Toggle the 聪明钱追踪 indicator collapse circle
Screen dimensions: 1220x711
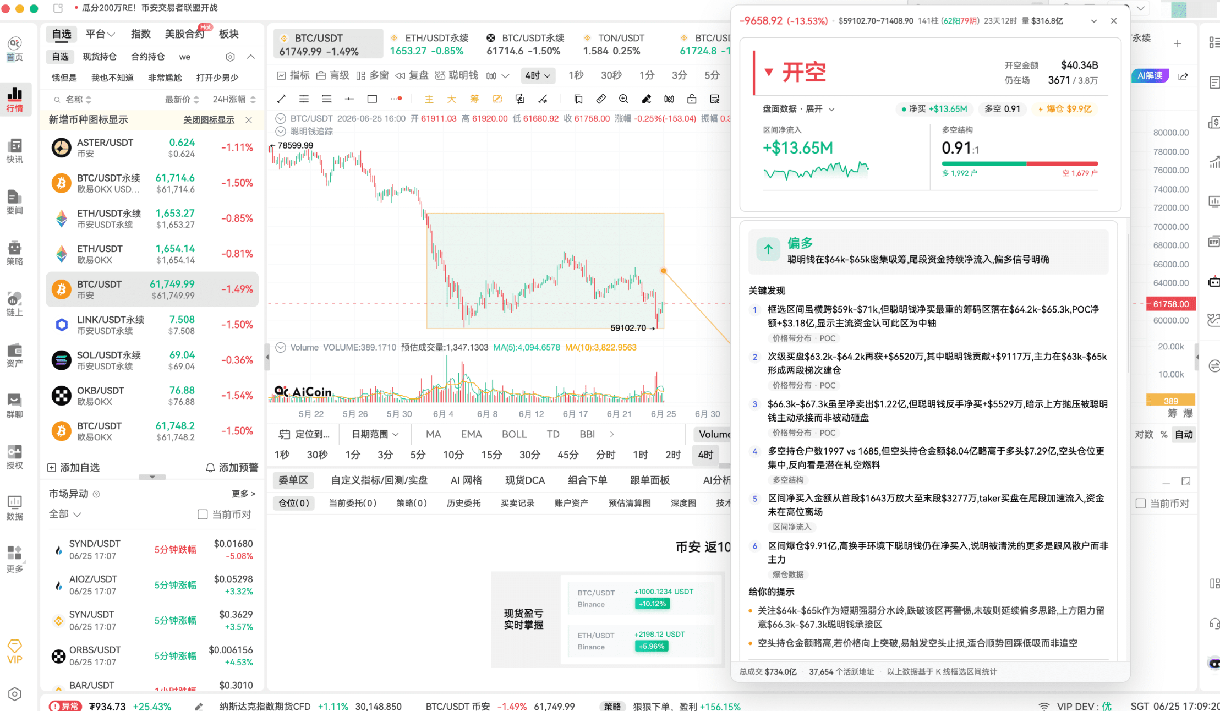[281, 131]
